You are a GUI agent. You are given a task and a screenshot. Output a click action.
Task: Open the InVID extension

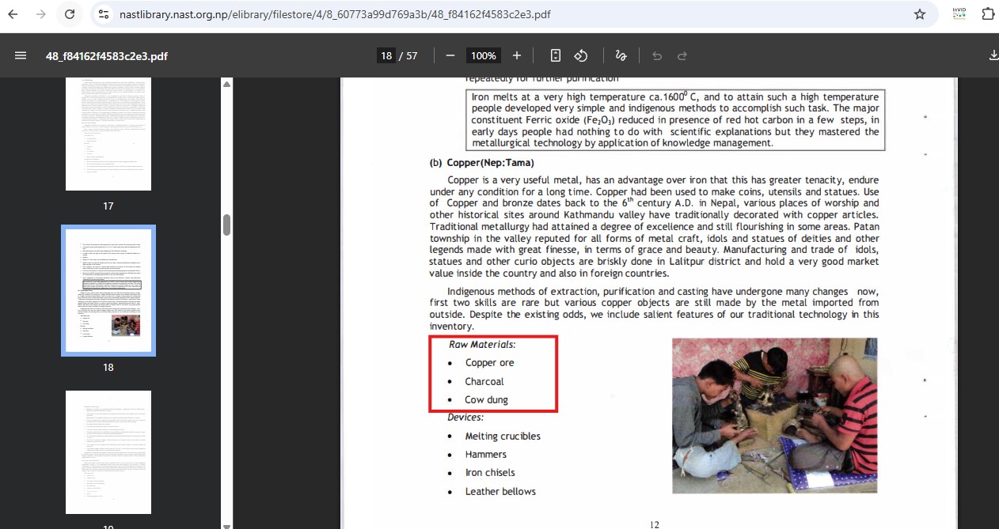[x=959, y=14]
